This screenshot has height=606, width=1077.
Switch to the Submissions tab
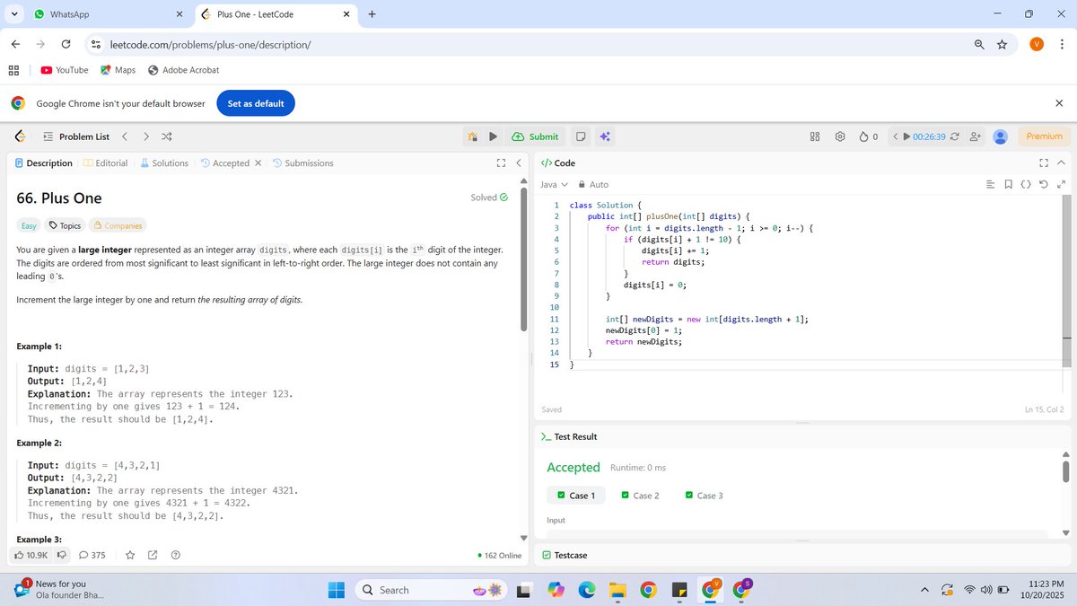pyautogui.click(x=302, y=163)
